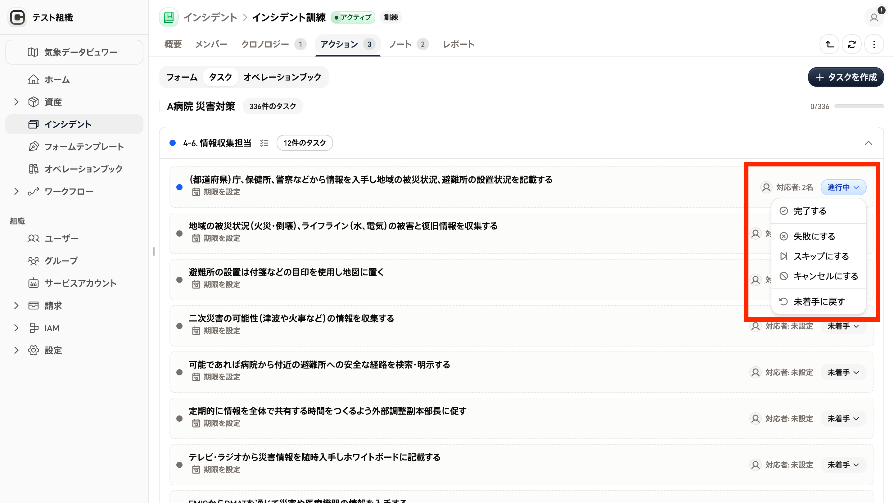This screenshot has width=894, height=503.
Task: Click the アクティブ status badge
Action: pyautogui.click(x=353, y=17)
